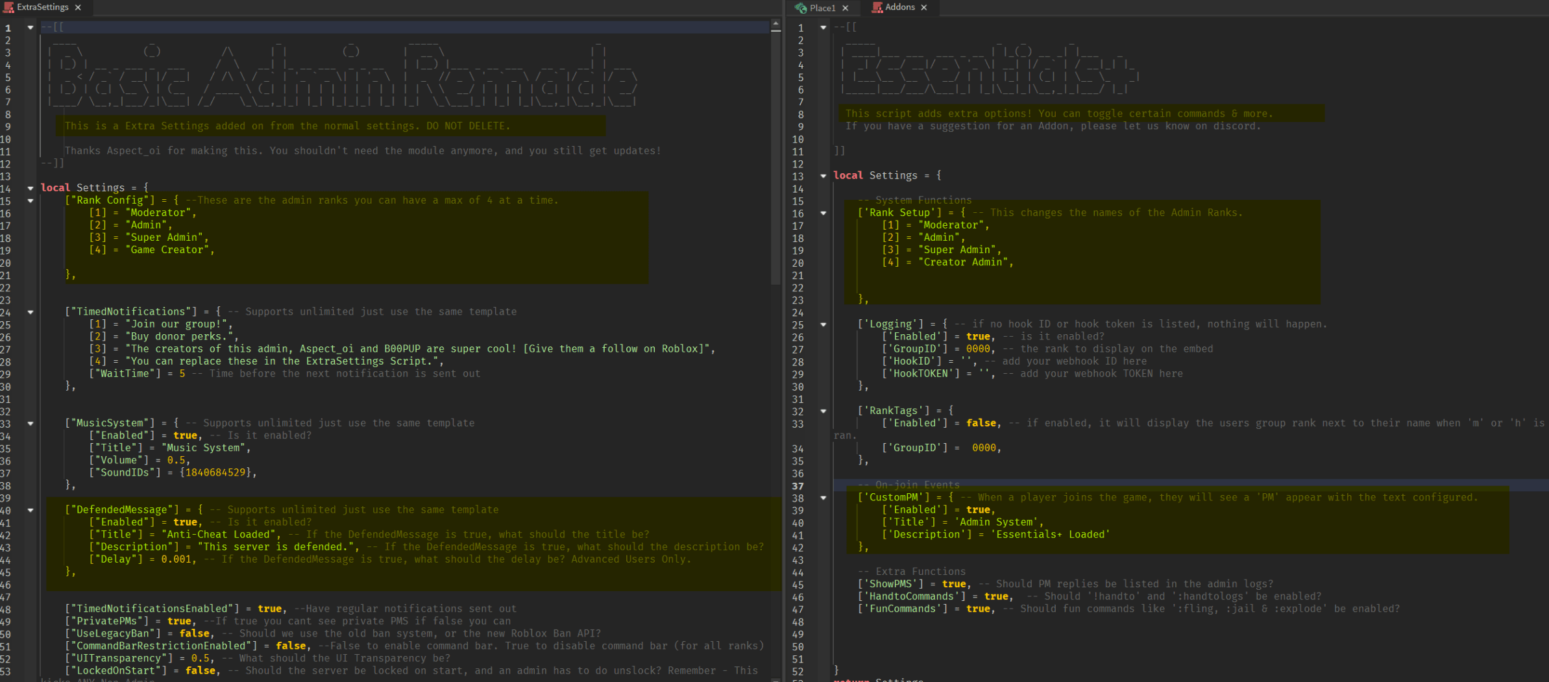Click the SoundIDs value 1840684529

pos(215,472)
